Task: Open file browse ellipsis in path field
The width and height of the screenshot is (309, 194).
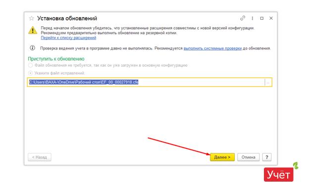Action: (268, 82)
